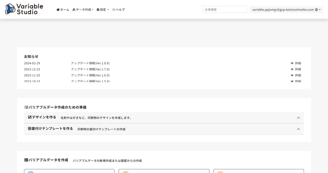Click the お知らせ heading
Screen dimensions: 328x173
point(31,56)
